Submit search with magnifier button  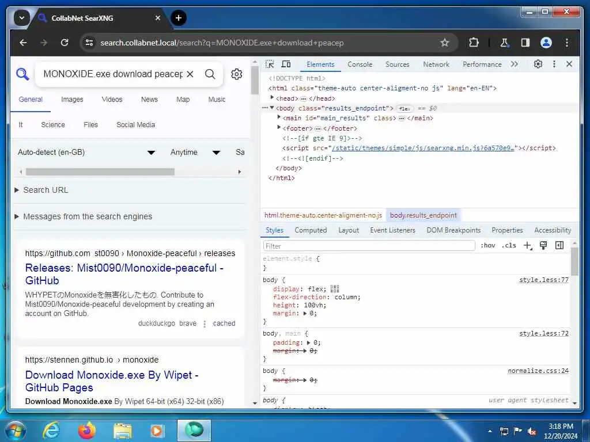[210, 74]
